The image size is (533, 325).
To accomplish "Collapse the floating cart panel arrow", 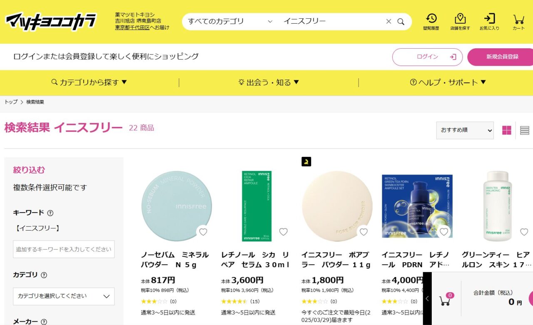I will tap(427, 298).
